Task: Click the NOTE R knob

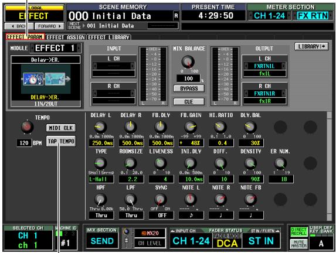Action: [x=220, y=199]
